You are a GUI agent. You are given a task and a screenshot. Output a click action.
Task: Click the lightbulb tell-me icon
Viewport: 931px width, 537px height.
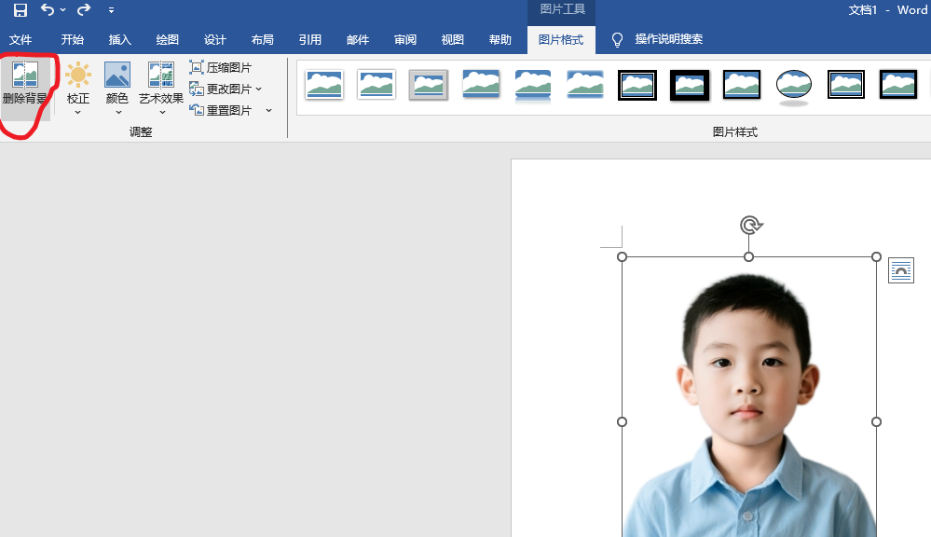(618, 40)
